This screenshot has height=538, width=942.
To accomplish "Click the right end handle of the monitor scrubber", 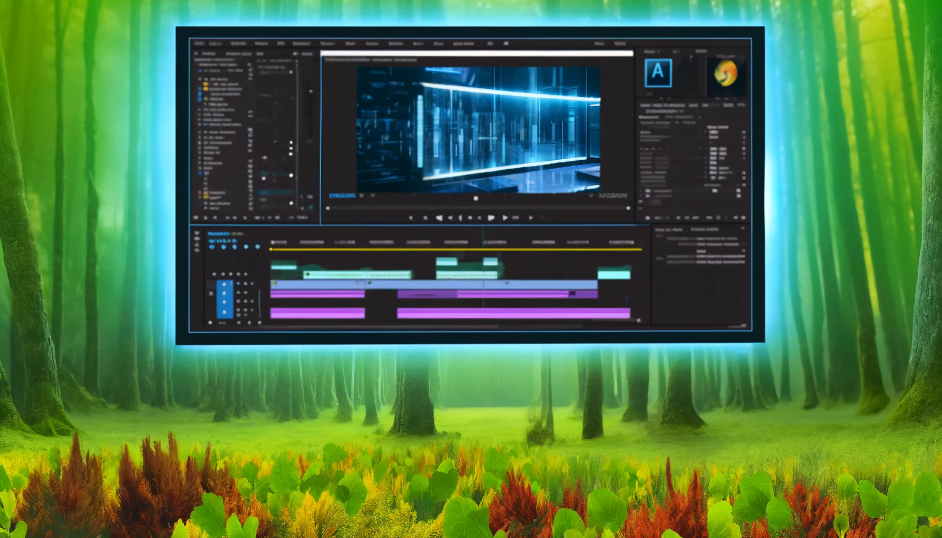I will coord(628,208).
